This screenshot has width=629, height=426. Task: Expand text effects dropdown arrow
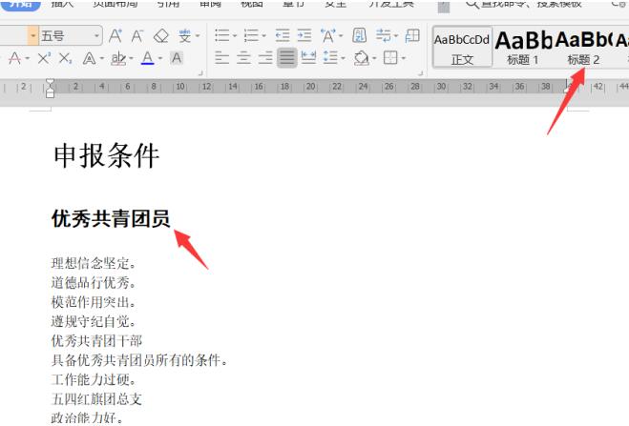point(101,58)
